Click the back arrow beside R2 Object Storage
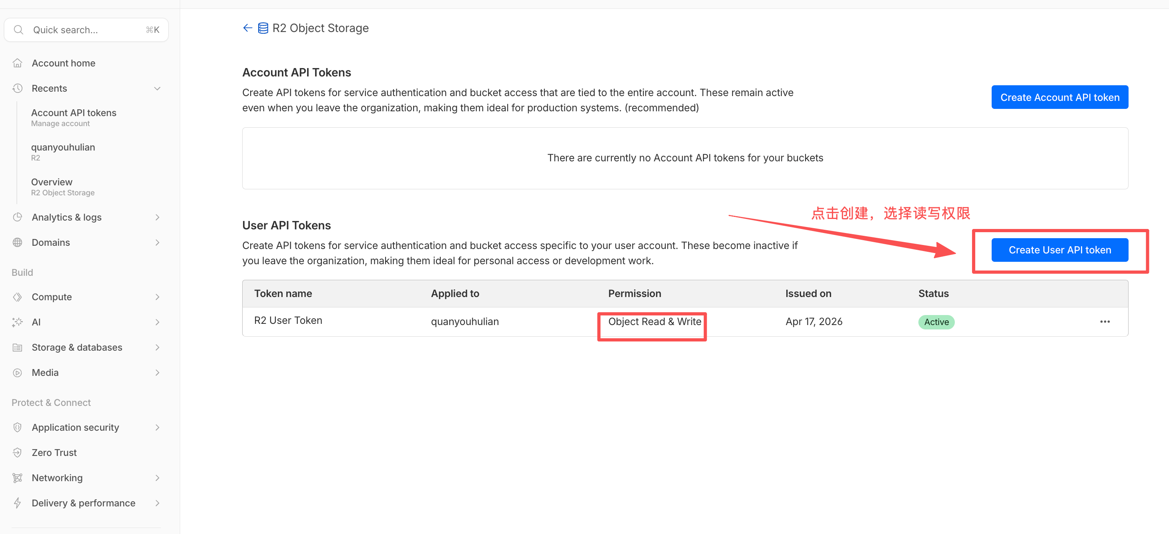 pos(247,28)
